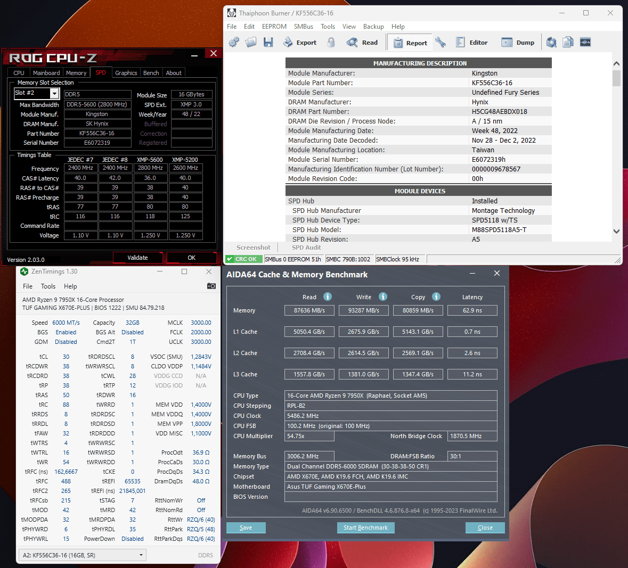The height and width of the screenshot is (568, 628).
Task: Click the Thaiphoon report scrollbar thumb
Action: click(x=616, y=78)
